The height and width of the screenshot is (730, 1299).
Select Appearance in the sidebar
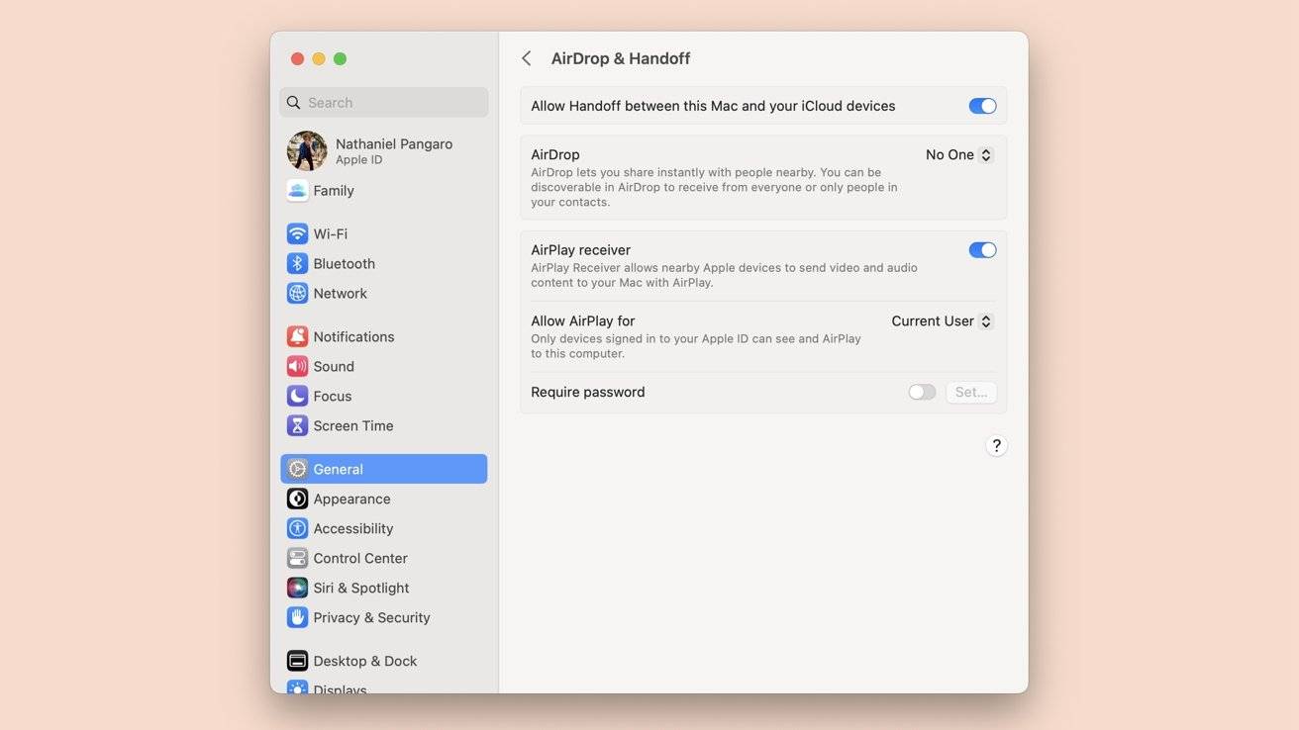point(351,499)
